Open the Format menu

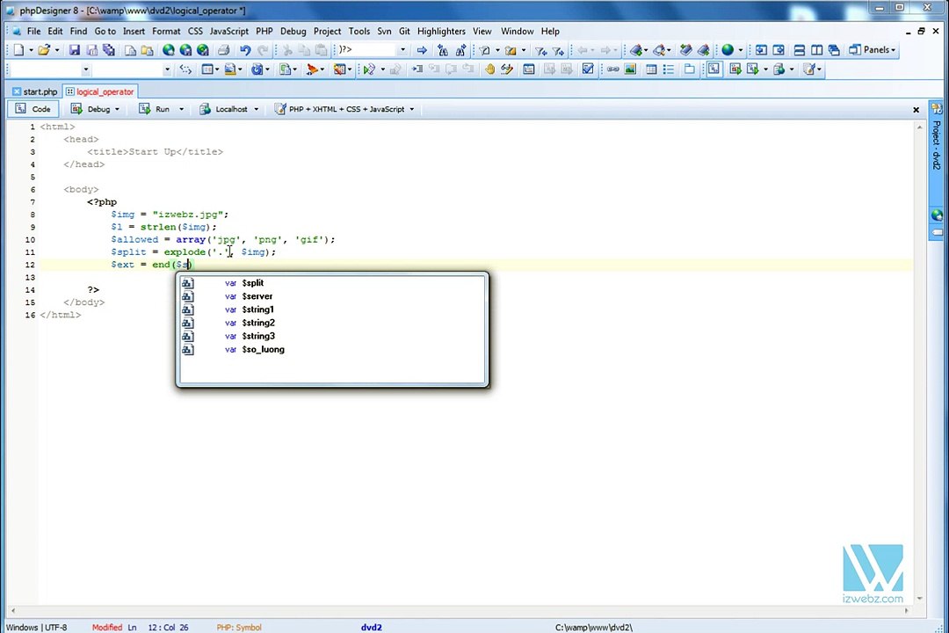[x=166, y=32]
